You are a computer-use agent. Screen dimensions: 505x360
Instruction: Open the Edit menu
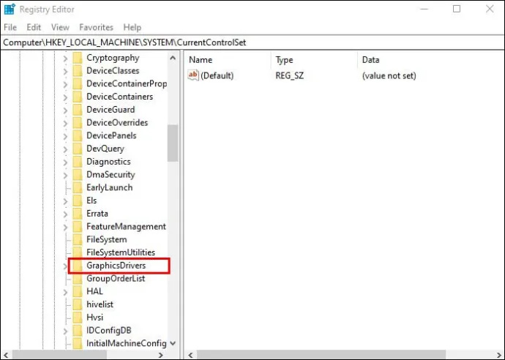[x=34, y=27]
